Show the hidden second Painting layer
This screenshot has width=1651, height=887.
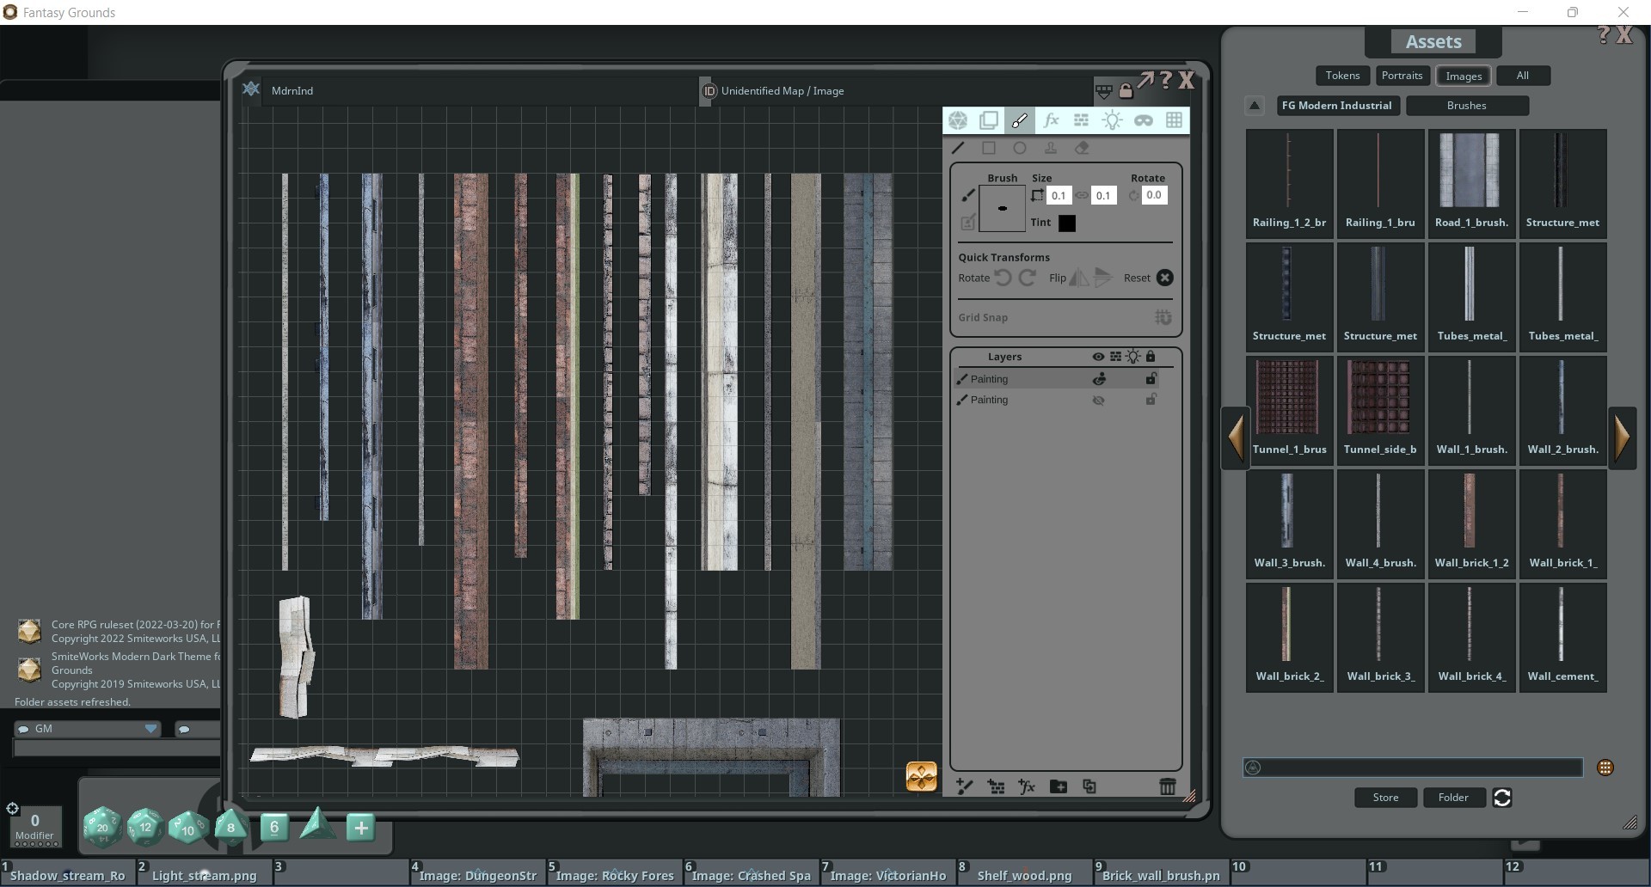pyautogui.click(x=1098, y=400)
